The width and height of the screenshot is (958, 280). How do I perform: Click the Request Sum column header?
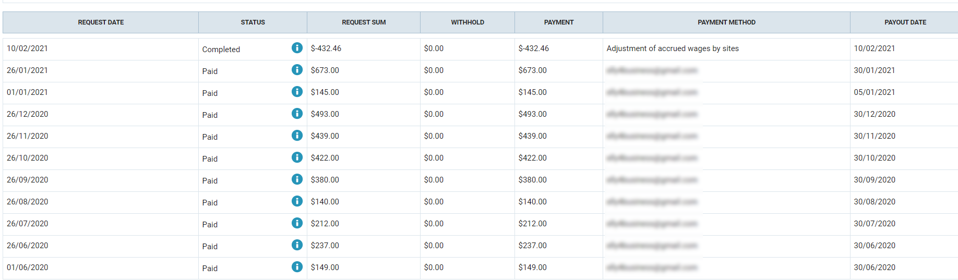point(364,22)
